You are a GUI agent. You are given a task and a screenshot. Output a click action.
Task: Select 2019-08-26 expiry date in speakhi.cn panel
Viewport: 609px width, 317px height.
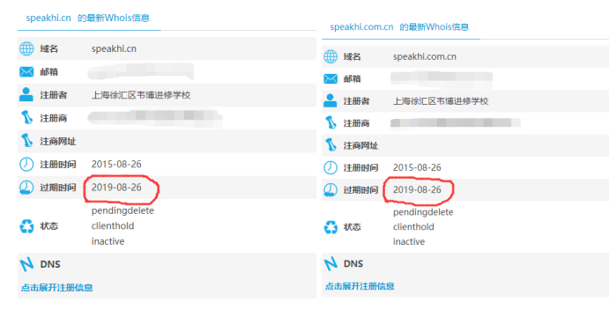pyautogui.click(x=116, y=188)
